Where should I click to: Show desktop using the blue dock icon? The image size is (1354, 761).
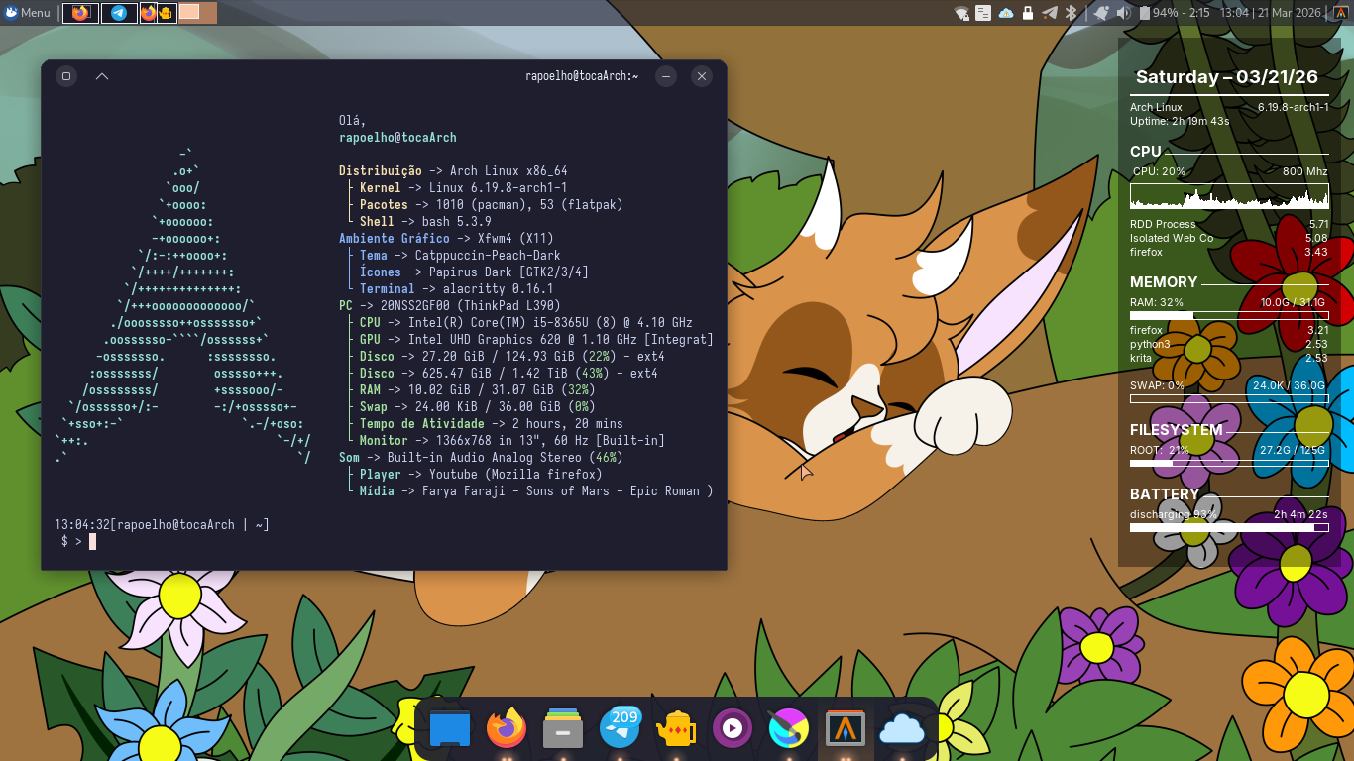[450, 730]
